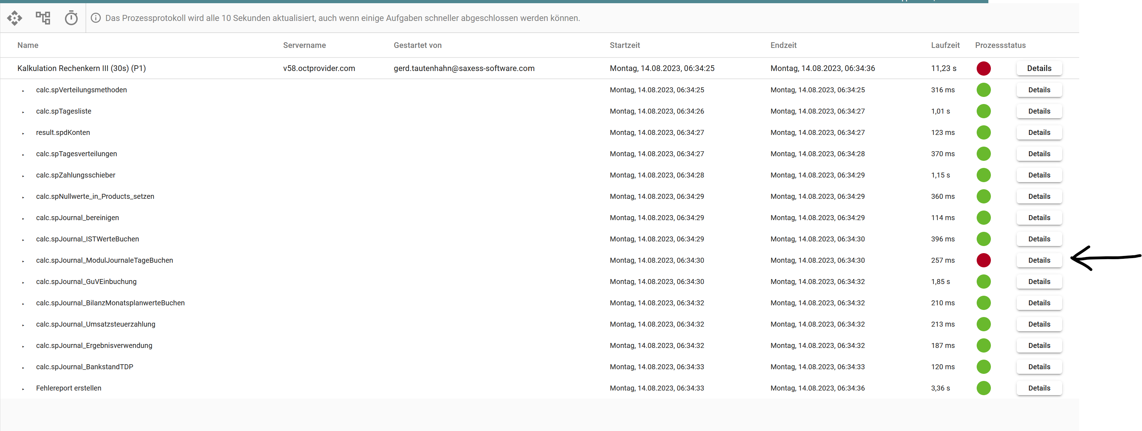This screenshot has width=1142, height=431.
Task: Click the info circle icon
Action: coord(96,18)
